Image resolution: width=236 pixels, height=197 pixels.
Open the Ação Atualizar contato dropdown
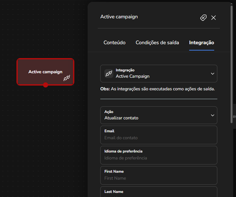159,115
